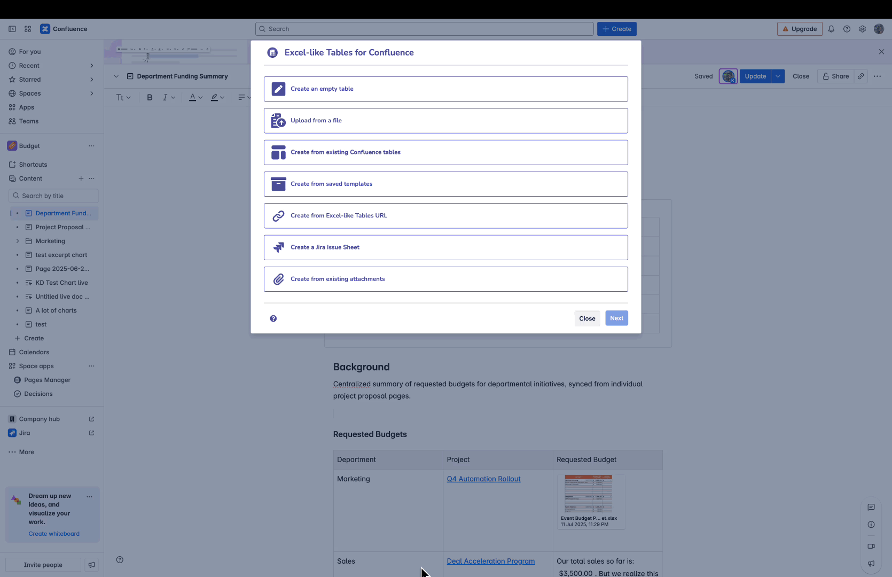Click Next in the tables dialog
This screenshot has width=892, height=577.
(616, 318)
